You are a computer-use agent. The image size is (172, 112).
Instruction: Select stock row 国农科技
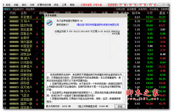pyautogui.click(x=26, y=26)
